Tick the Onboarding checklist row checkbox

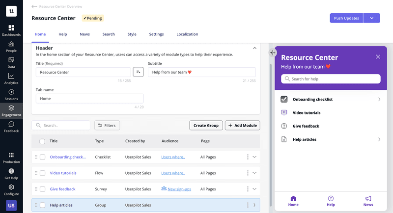[x=42, y=157]
